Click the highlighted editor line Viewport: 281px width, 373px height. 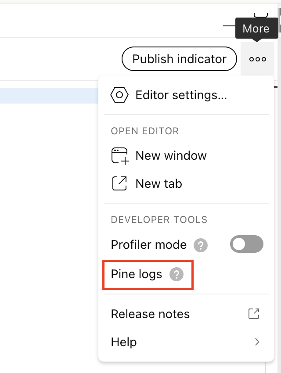[x=48, y=96]
